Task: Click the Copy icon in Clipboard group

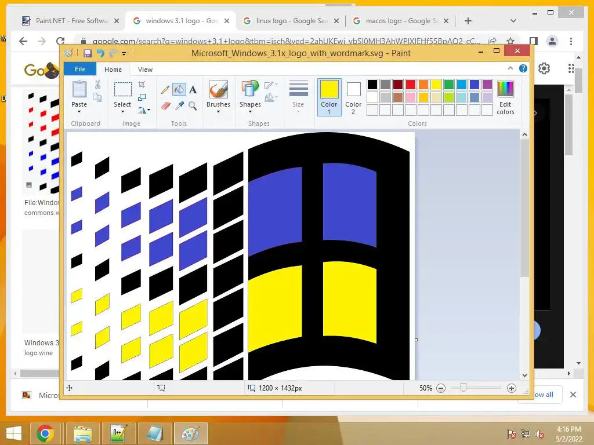Action: click(97, 97)
